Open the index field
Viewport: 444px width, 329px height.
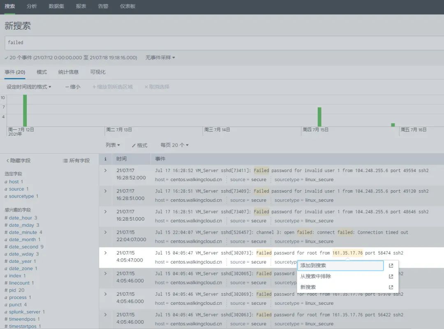[x=15, y=276]
